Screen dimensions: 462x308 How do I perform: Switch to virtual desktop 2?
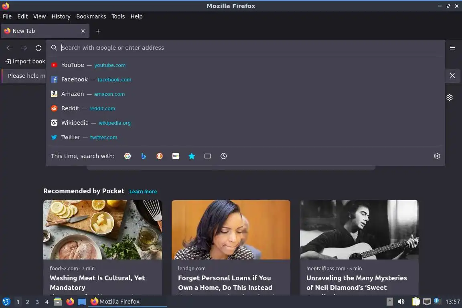(x=27, y=302)
